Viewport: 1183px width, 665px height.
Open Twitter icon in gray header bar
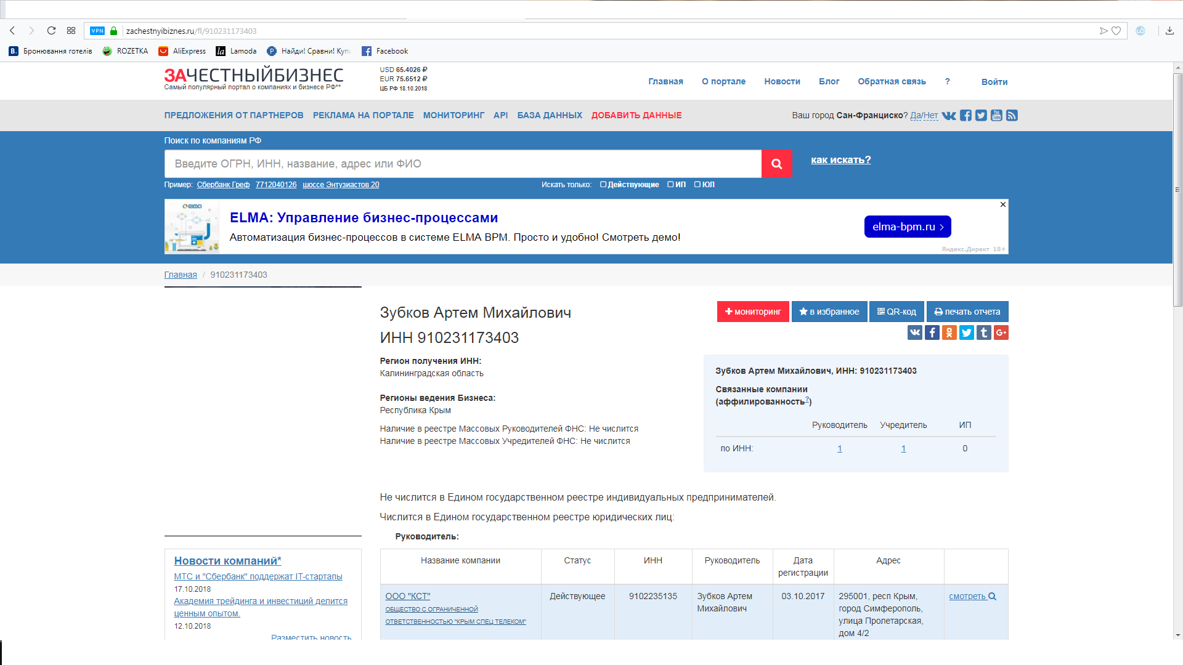coord(981,115)
